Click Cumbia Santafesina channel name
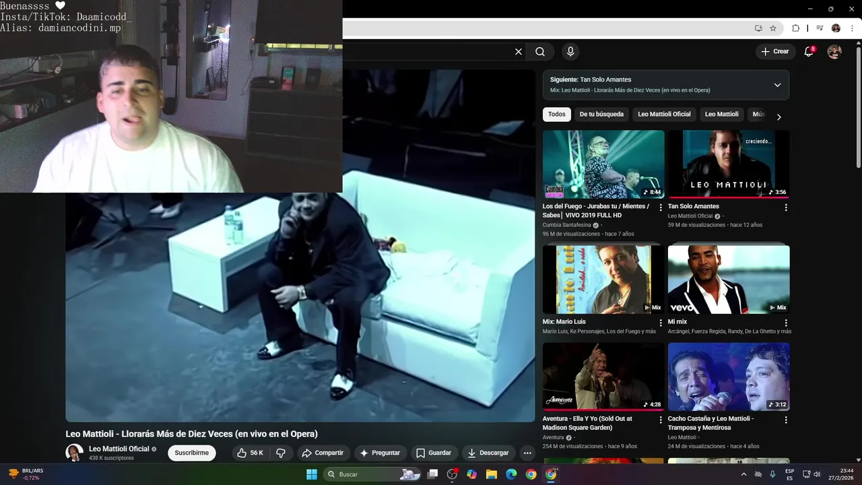 pyautogui.click(x=566, y=225)
